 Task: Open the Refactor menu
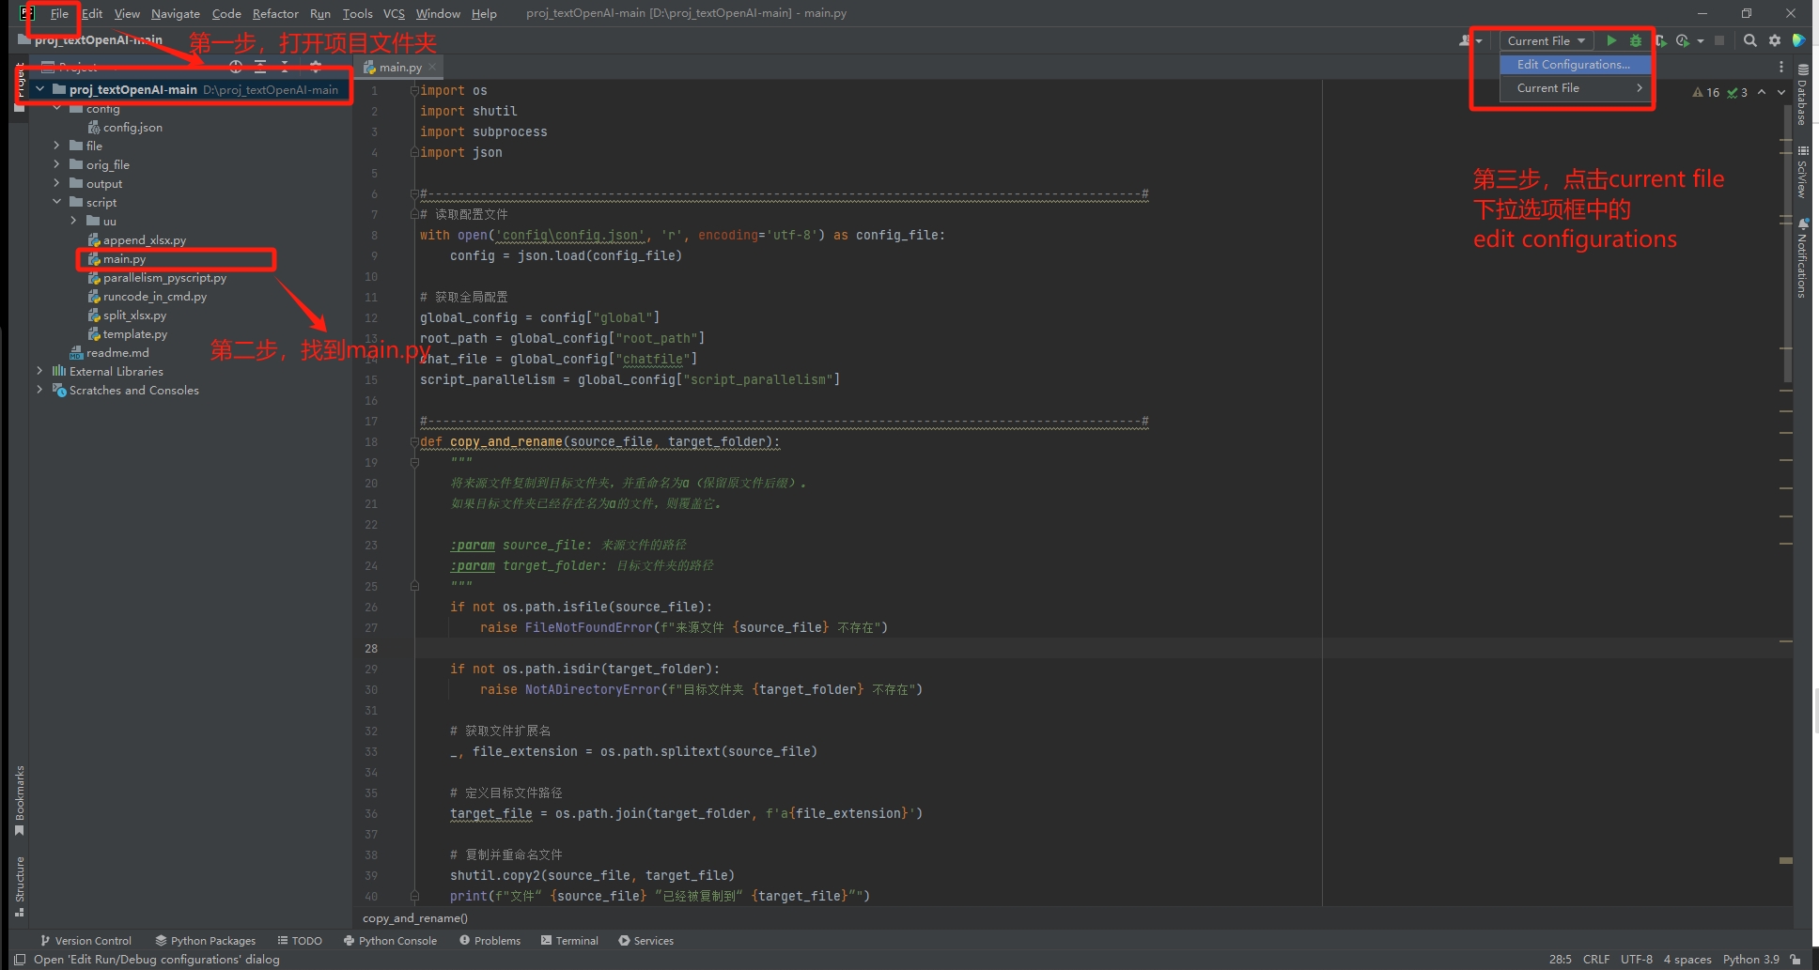coord(275,13)
